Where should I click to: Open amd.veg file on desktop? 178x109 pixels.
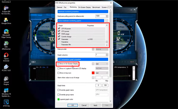[x=6, y=103]
